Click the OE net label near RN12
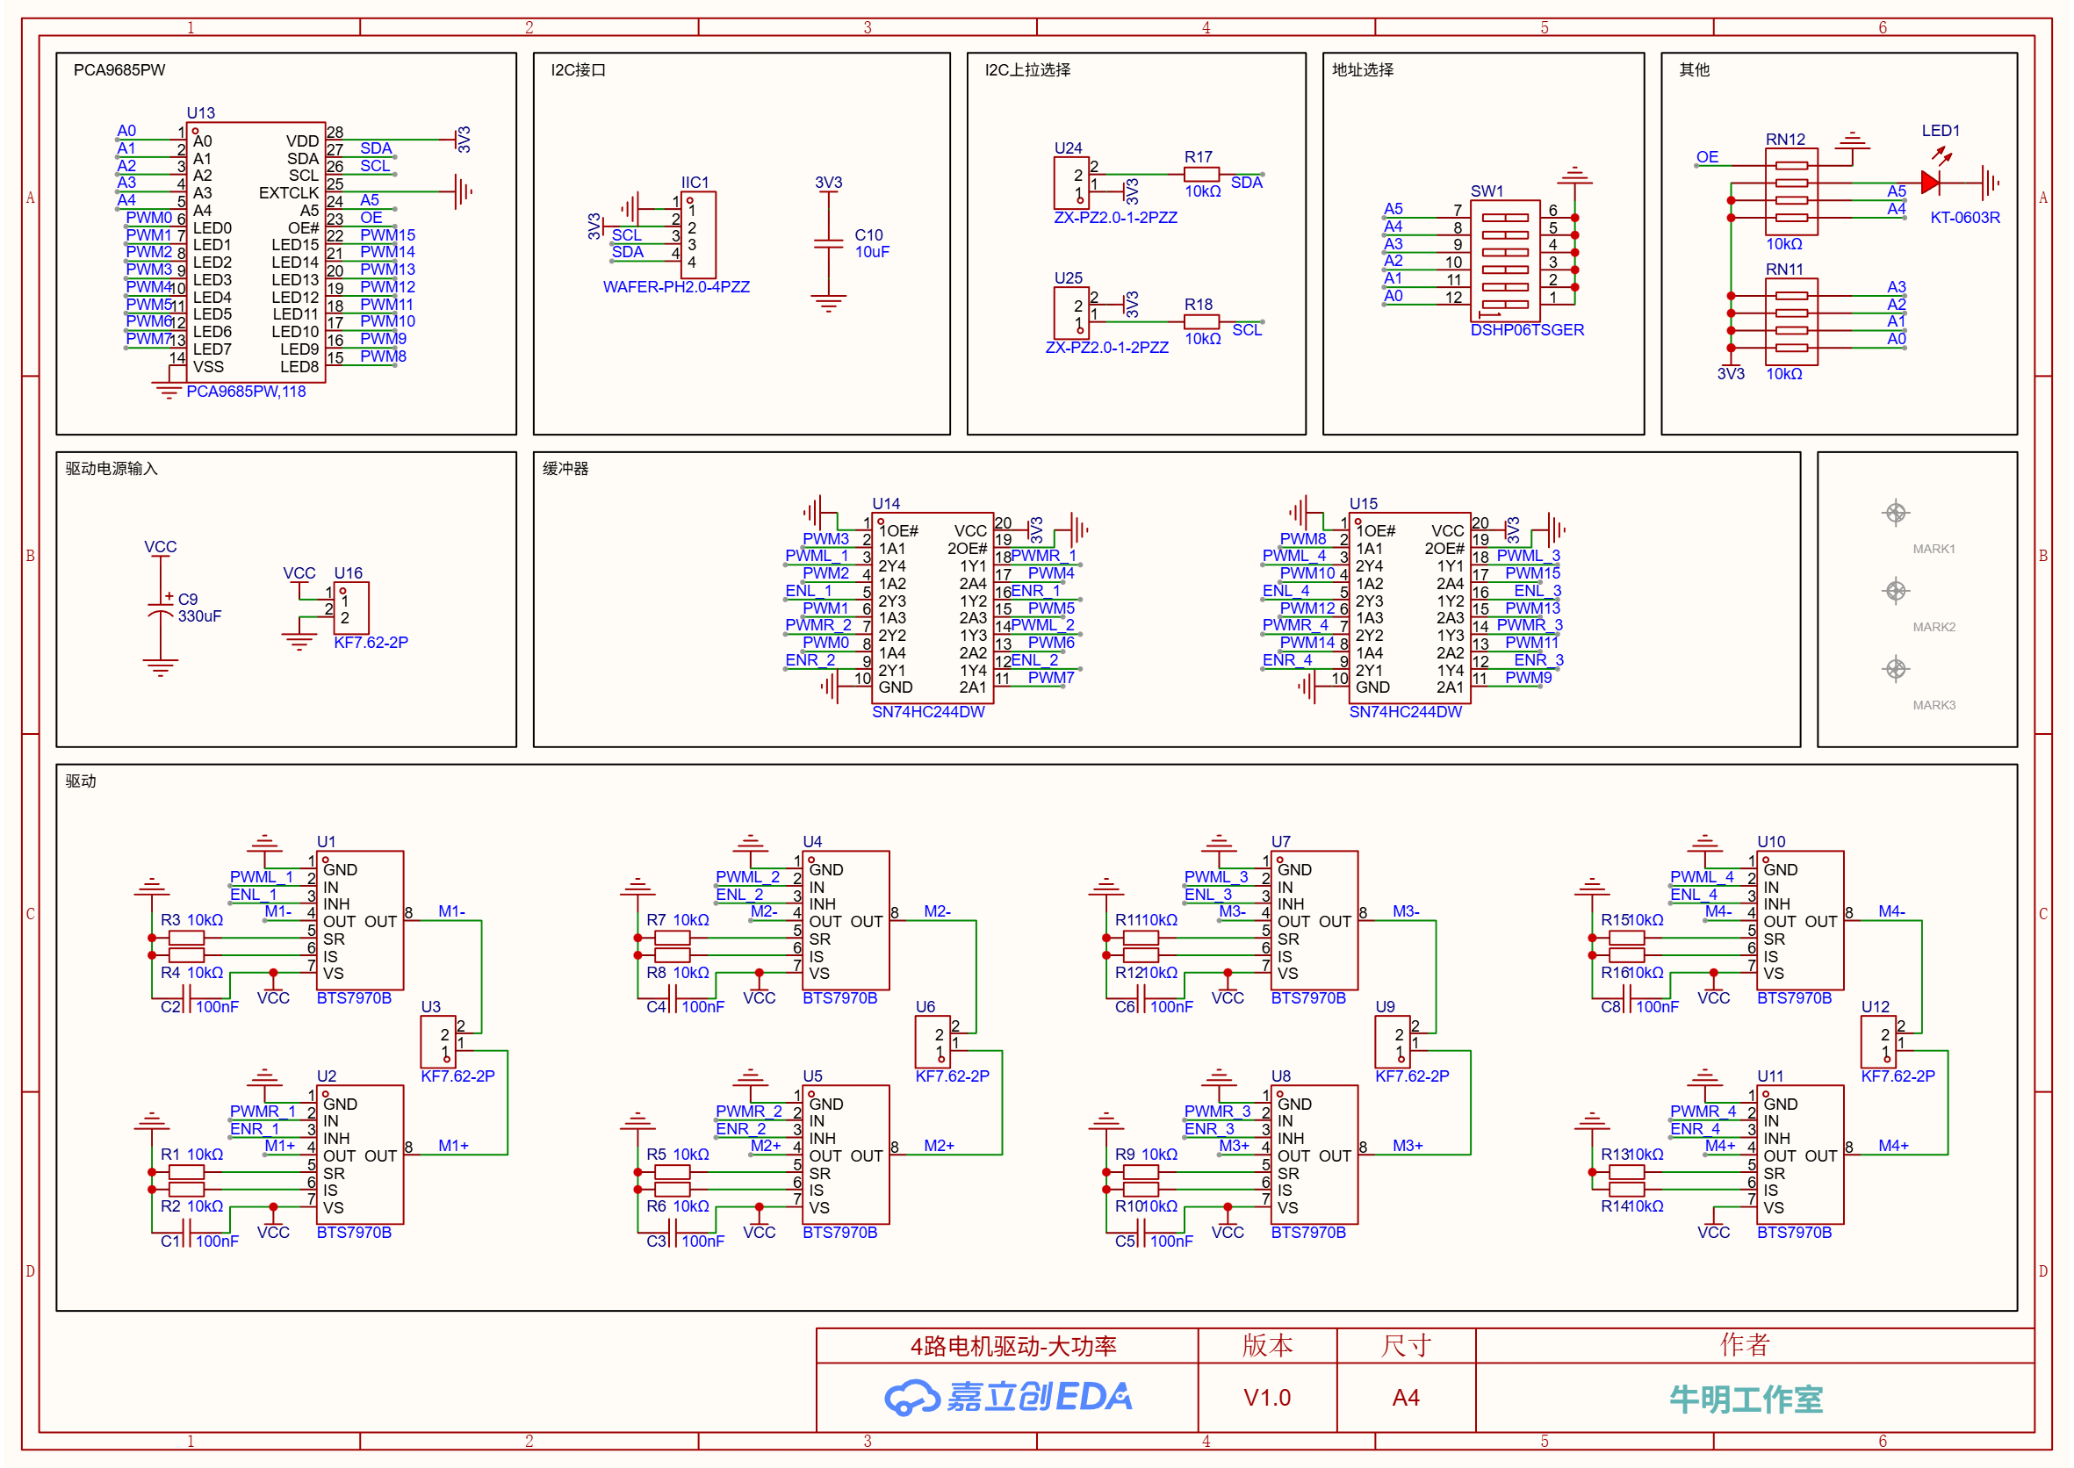The height and width of the screenshot is (1468, 2074). pyautogui.click(x=1706, y=156)
